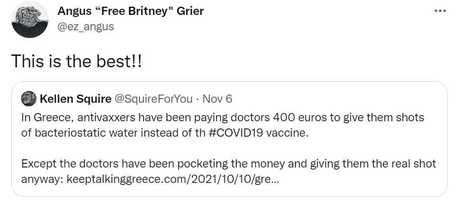Click the Nov 6 timestamp
Image resolution: width=457 pixels, height=205 pixels.
217,99
